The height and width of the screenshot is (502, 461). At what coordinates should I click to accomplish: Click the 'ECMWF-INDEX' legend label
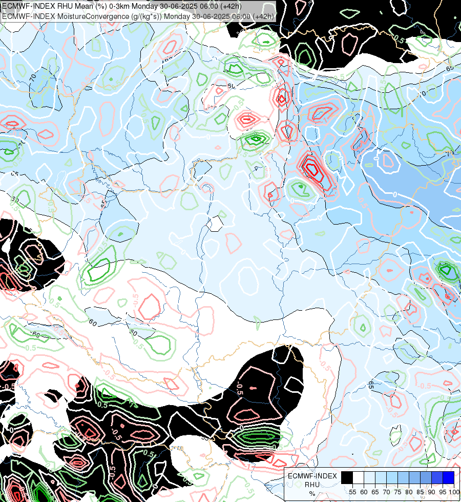312,476
